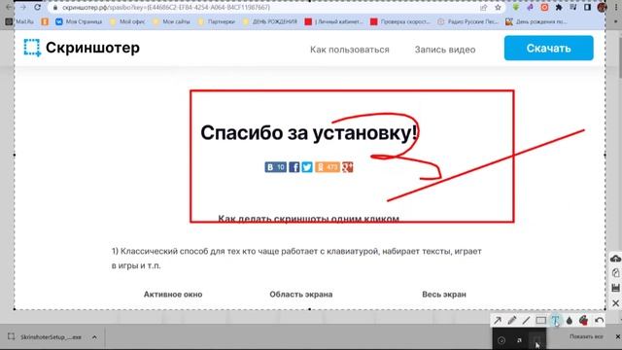The image size is (622, 350).
Task: Open the Мои сайты bookmark folder
Action: (x=171, y=21)
